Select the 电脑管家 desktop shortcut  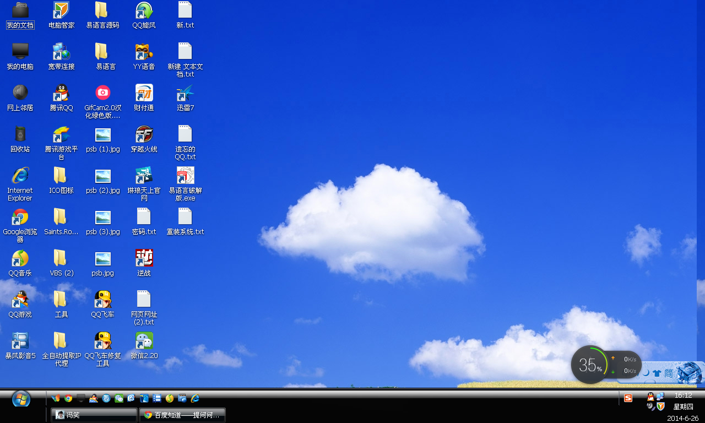click(x=61, y=10)
